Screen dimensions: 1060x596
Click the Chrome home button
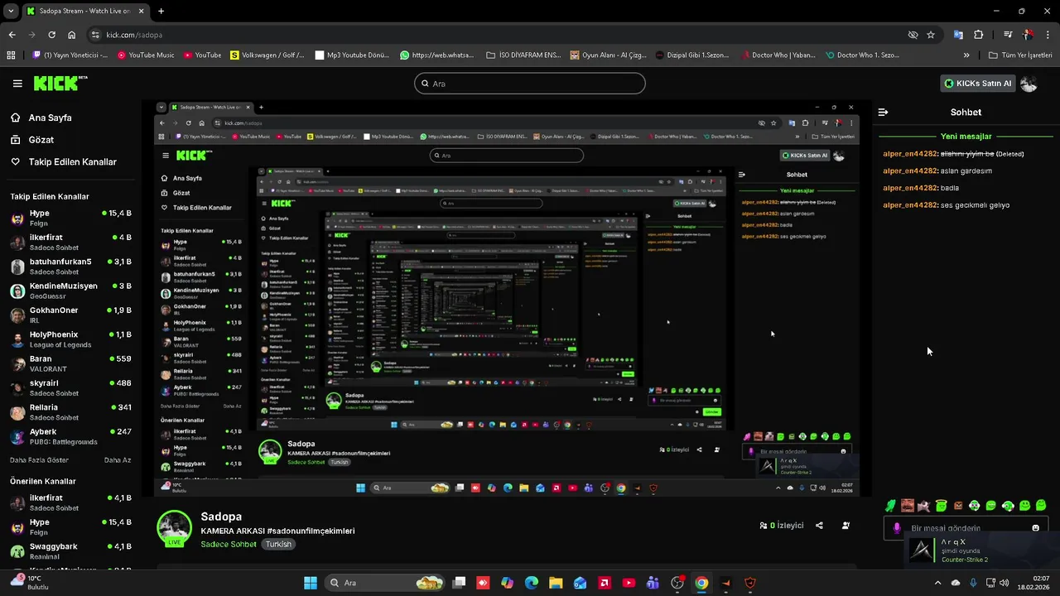tap(72, 35)
